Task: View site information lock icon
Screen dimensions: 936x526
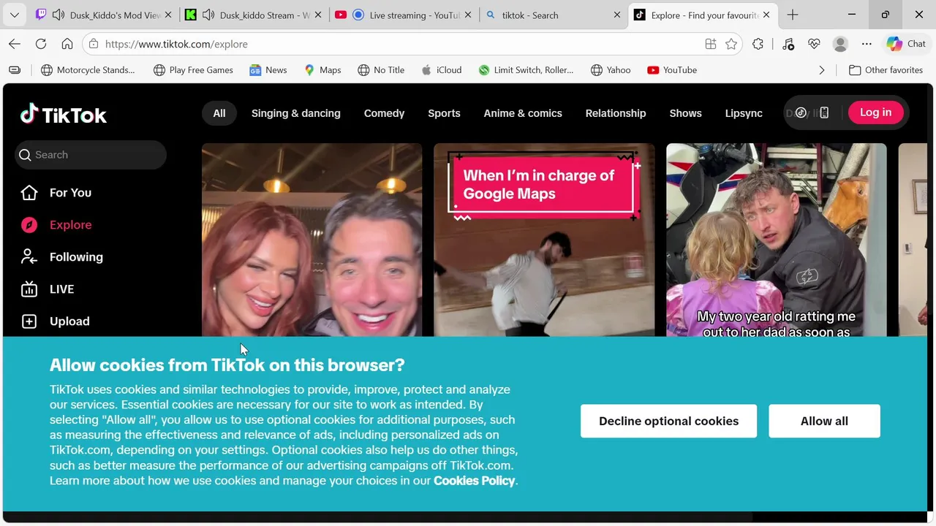Action: (94, 44)
